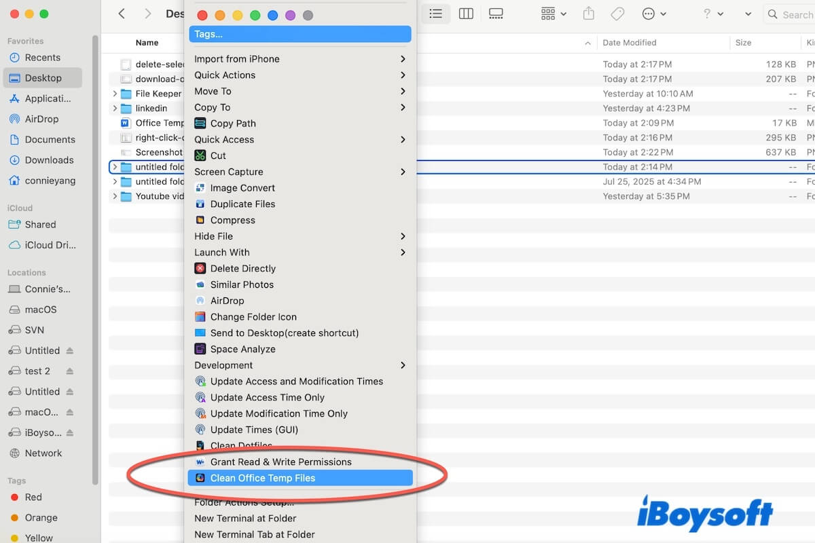Switch to list view in the toolbar
The width and height of the screenshot is (815, 543).
[x=435, y=14]
